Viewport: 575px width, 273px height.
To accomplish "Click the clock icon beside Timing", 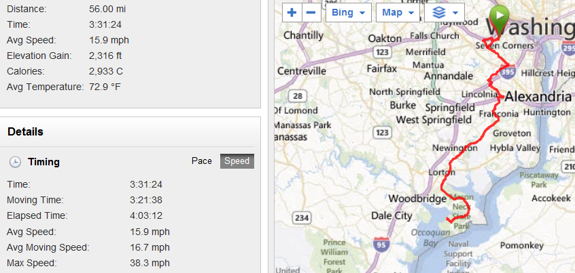I will point(15,162).
